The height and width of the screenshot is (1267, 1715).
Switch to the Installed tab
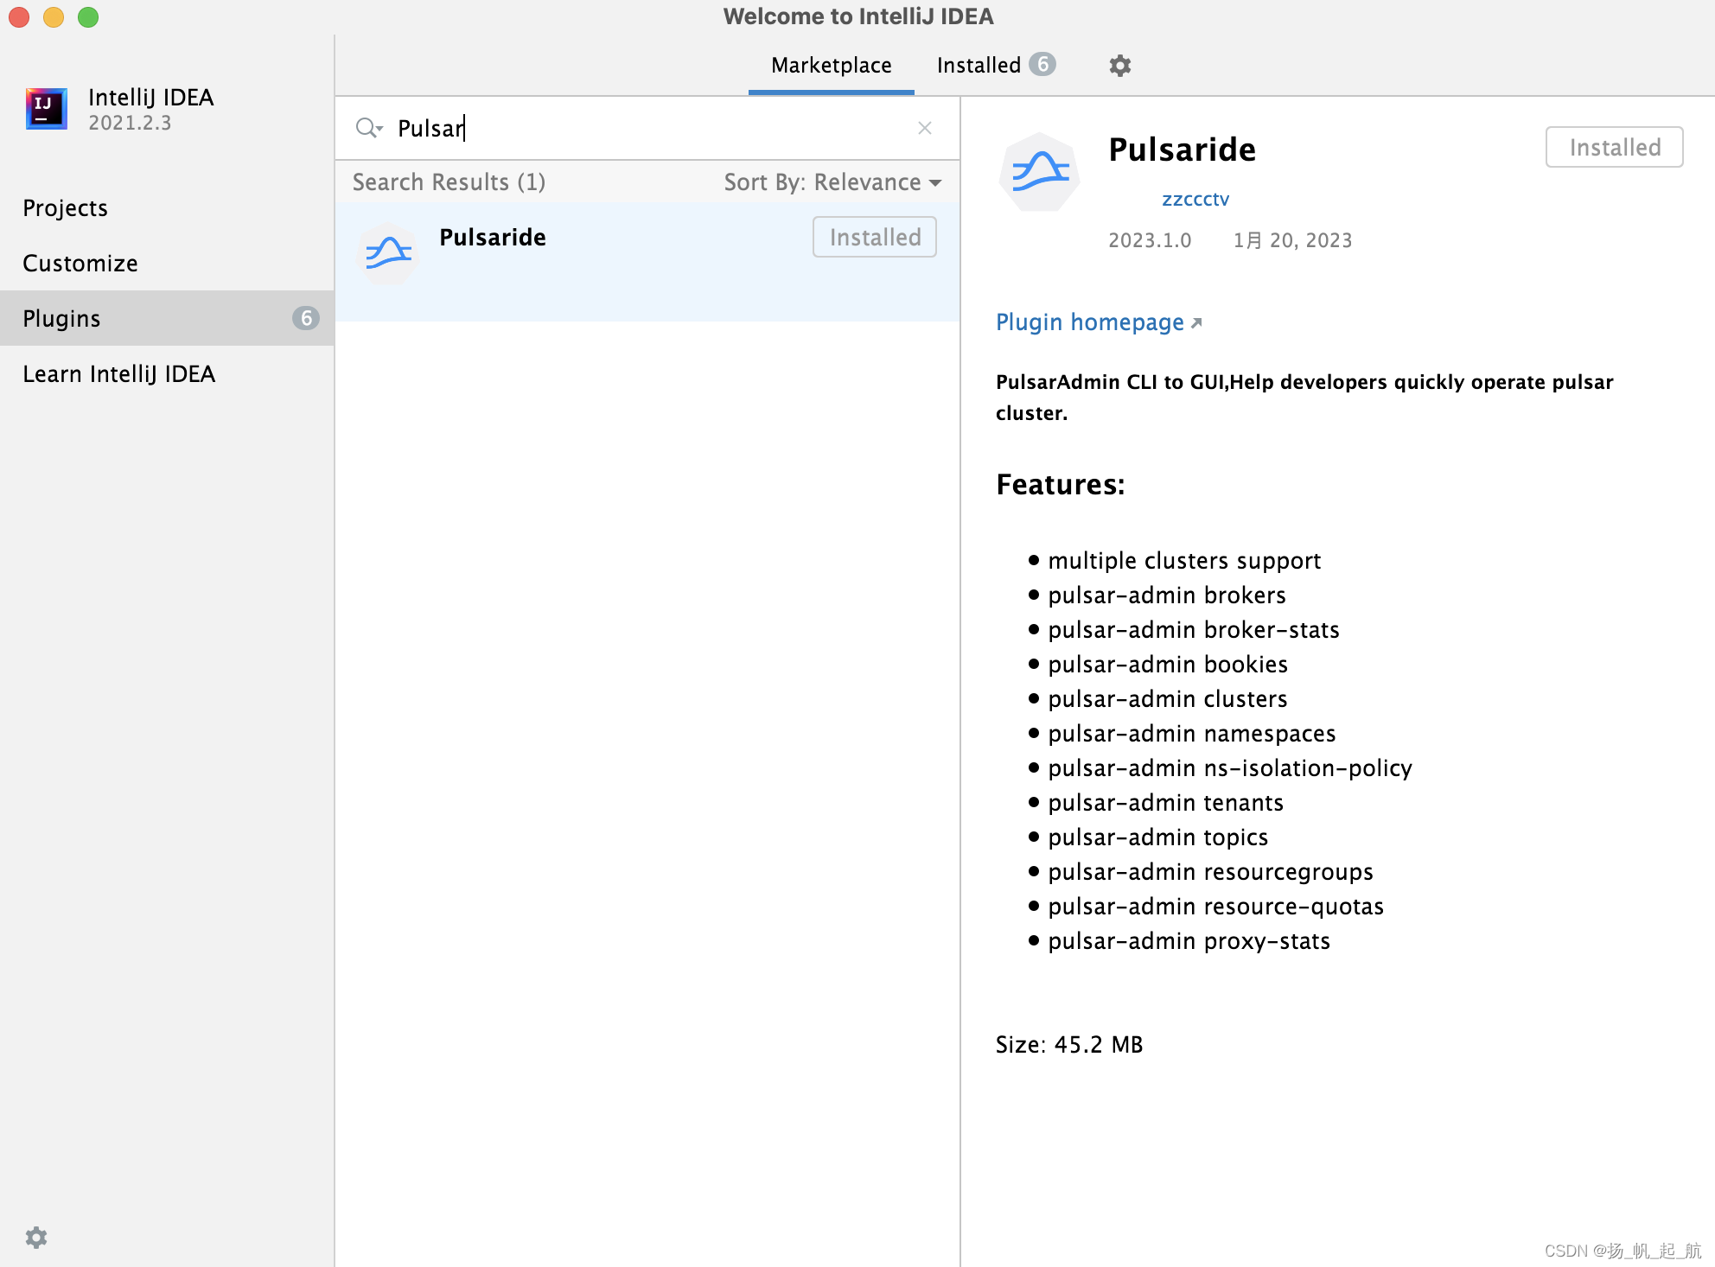(x=978, y=65)
